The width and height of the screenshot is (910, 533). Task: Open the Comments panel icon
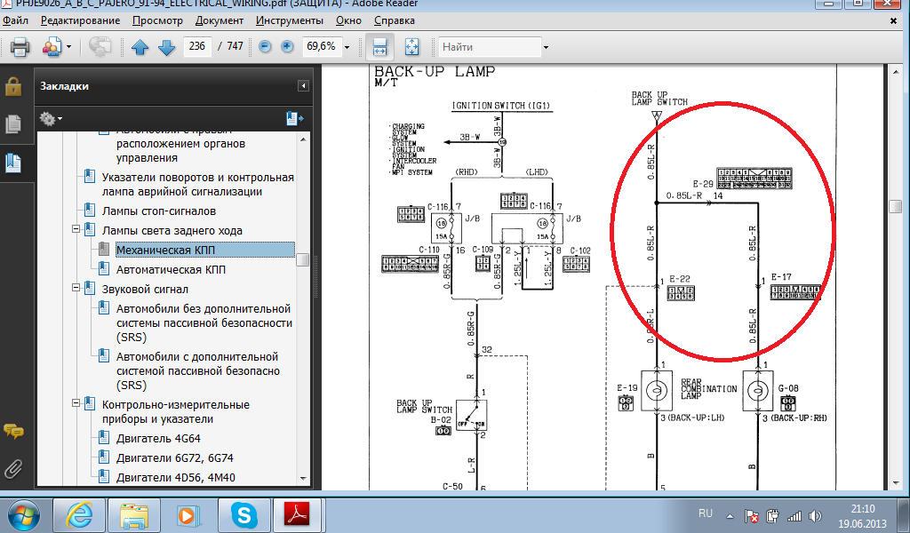[13, 431]
